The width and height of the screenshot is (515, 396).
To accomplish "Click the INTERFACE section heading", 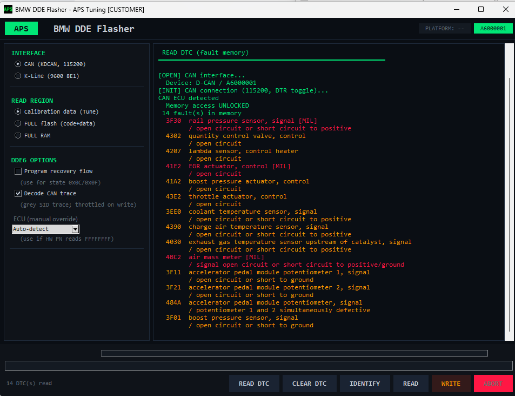I will tap(28, 53).
